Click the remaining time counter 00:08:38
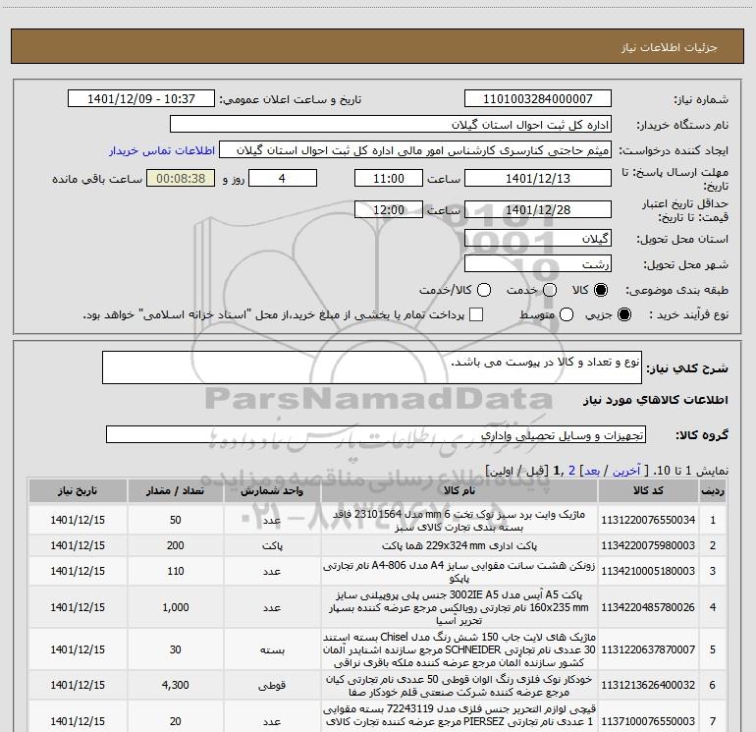The width and height of the screenshot is (756, 732). point(181,178)
